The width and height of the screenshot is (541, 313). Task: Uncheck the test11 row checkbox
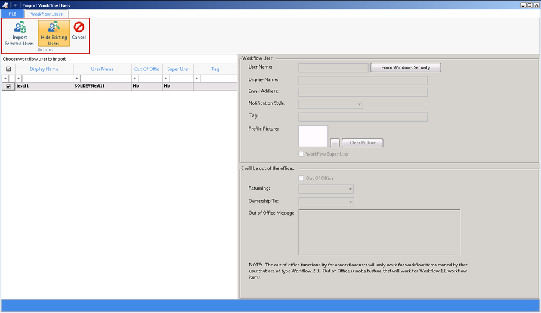coord(8,86)
